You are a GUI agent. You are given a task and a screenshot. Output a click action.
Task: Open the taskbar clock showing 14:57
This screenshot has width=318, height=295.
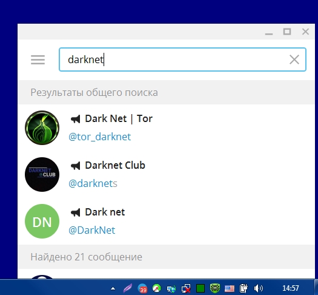pos(291,288)
